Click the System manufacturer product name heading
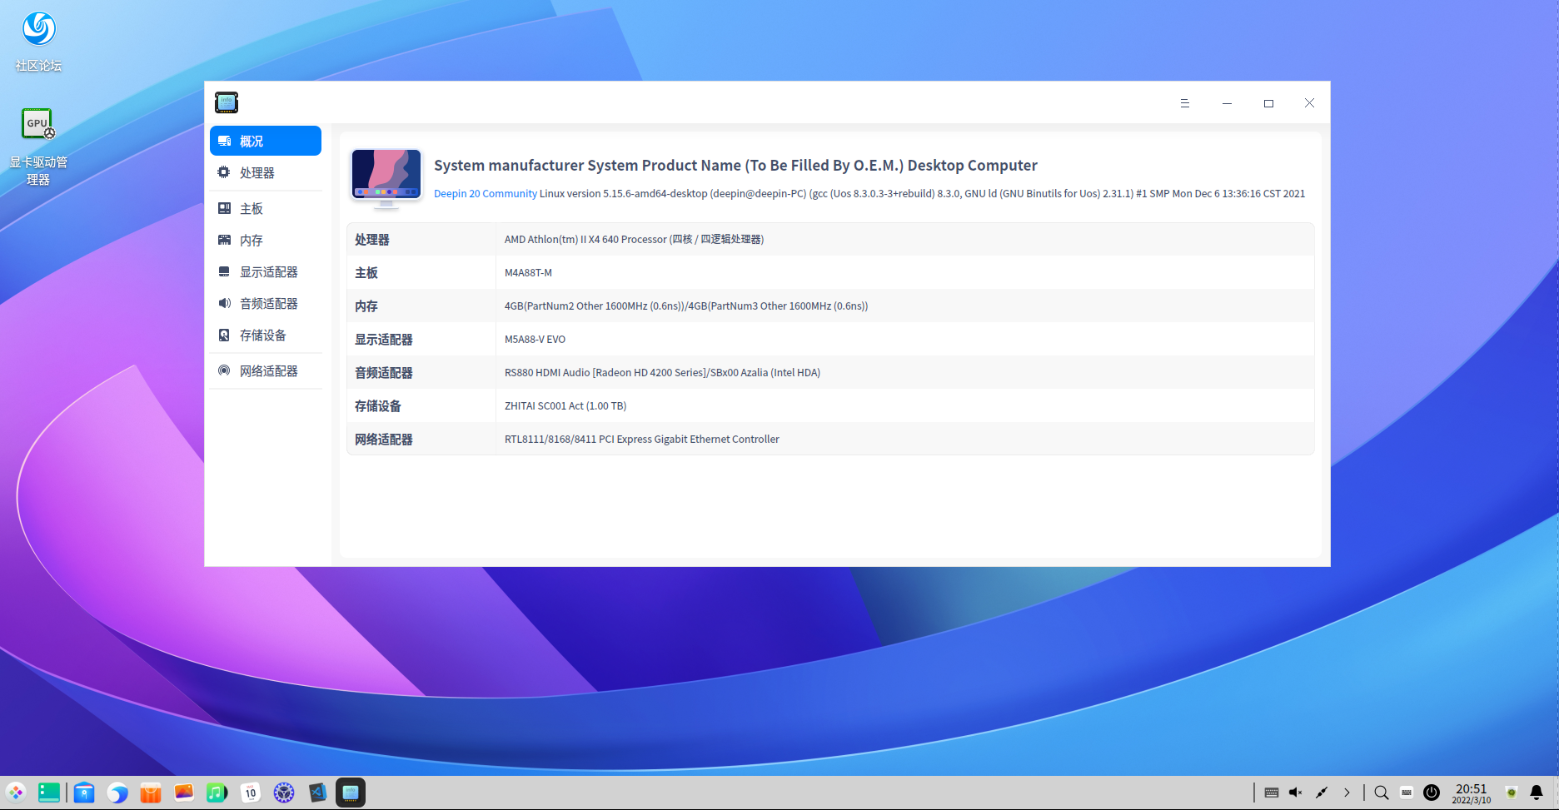1559x810 pixels. (x=735, y=165)
